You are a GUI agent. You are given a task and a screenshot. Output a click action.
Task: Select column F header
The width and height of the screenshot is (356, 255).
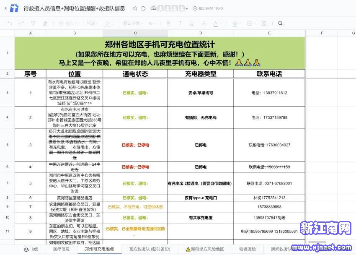[322, 33]
